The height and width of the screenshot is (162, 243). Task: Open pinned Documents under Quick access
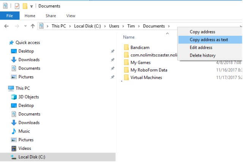click(29, 68)
